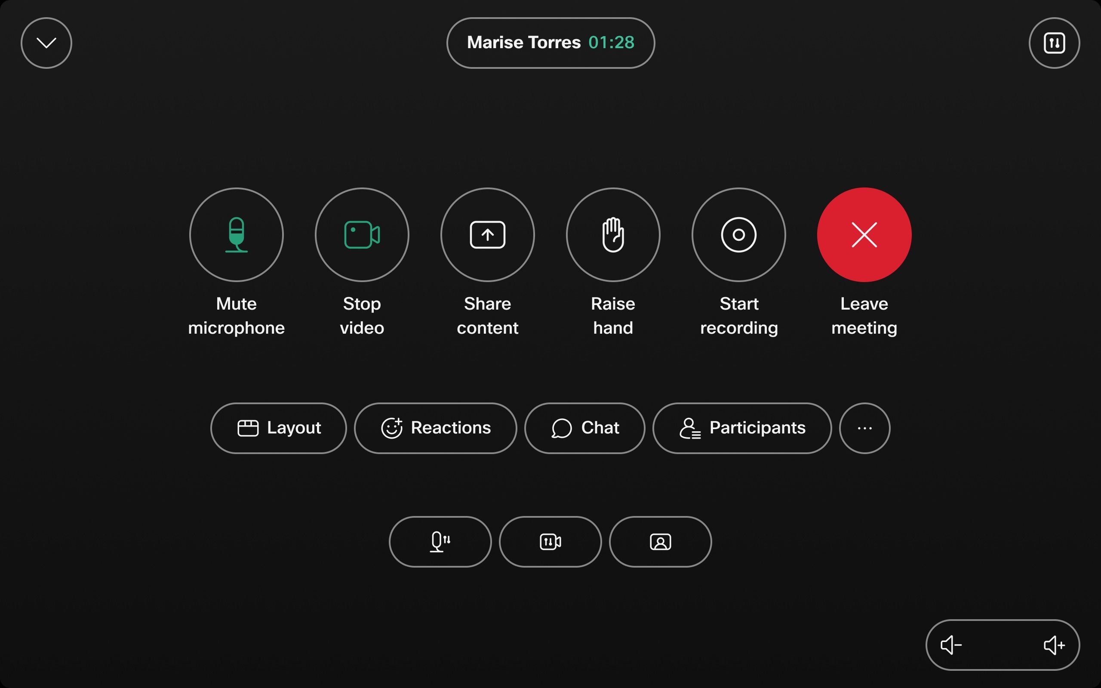Screen dimensions: 1101x688
Task: Open the microphone settings pill at the bottom
Action: [440, 541]
